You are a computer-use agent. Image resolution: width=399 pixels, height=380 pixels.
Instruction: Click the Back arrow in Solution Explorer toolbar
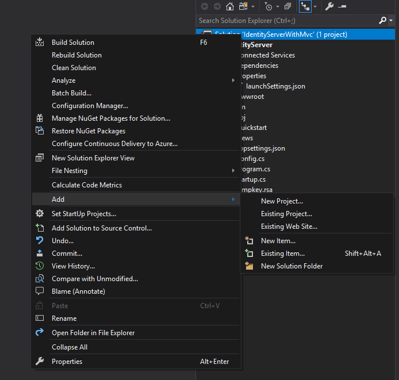tap(205, 6)
